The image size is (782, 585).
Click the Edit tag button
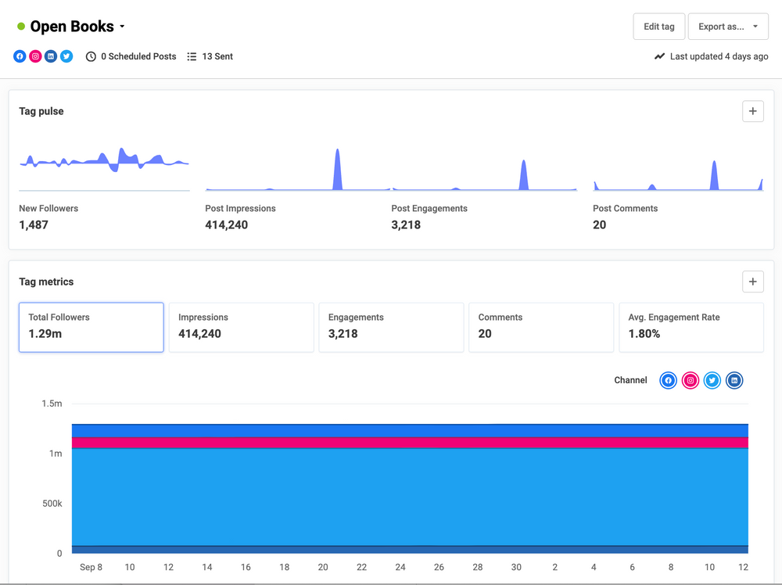point(658,26)
